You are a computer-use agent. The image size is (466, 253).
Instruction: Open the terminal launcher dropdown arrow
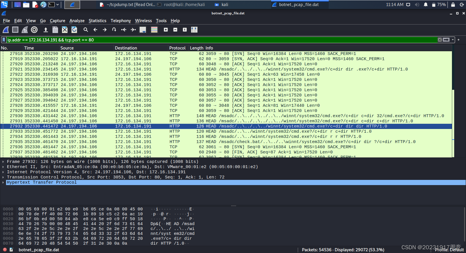click(x=58, y=5)
